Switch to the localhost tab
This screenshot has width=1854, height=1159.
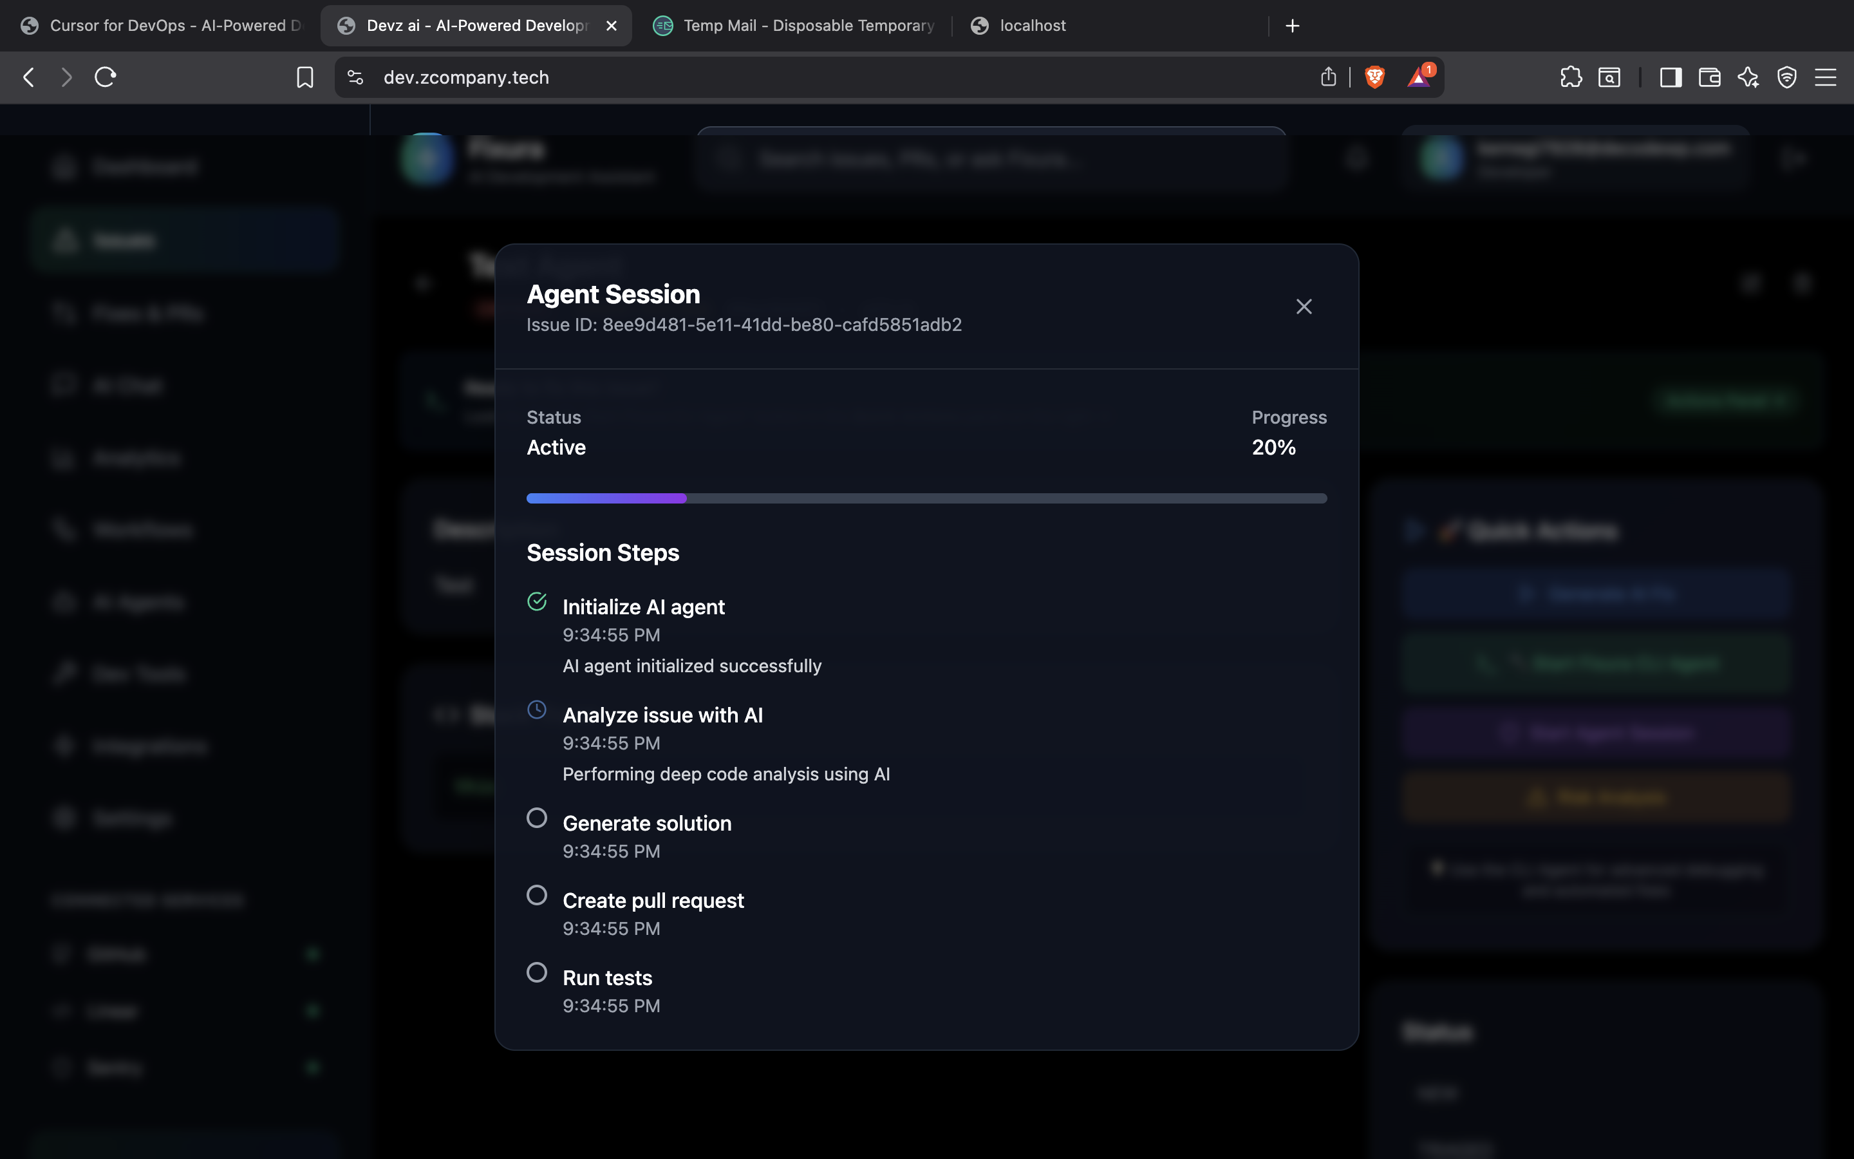click(x=1031, y=25)
